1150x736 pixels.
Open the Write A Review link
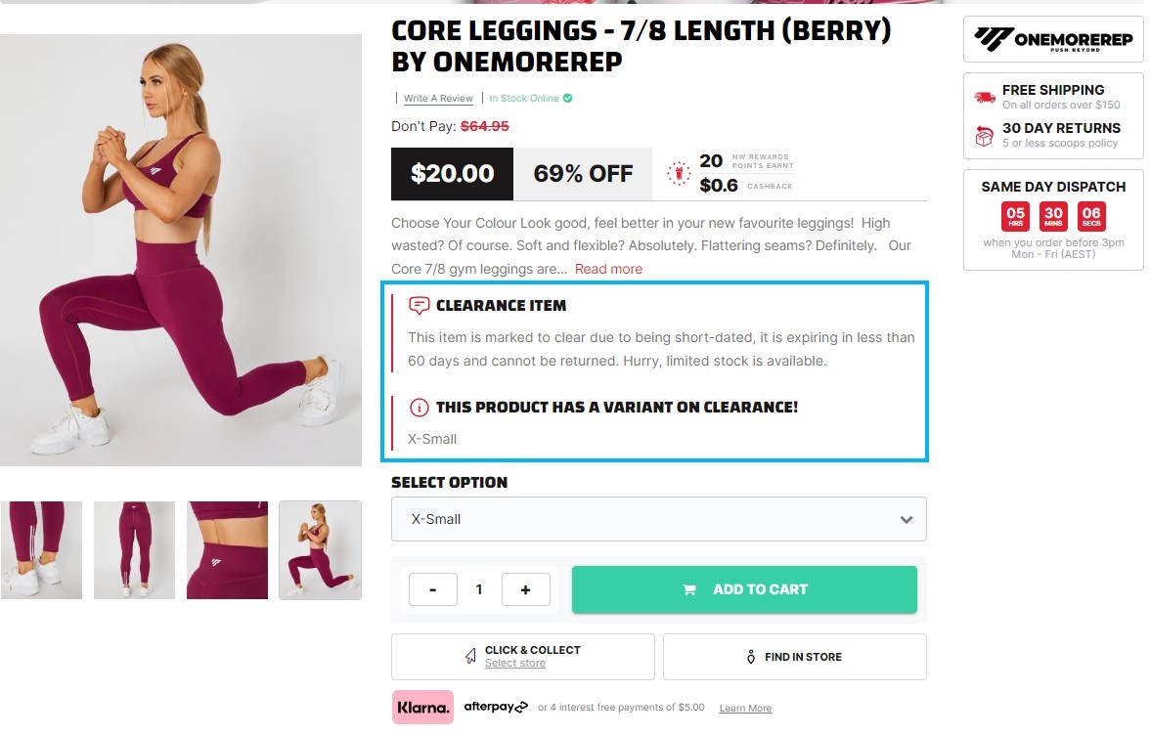(x=438, y=99)
